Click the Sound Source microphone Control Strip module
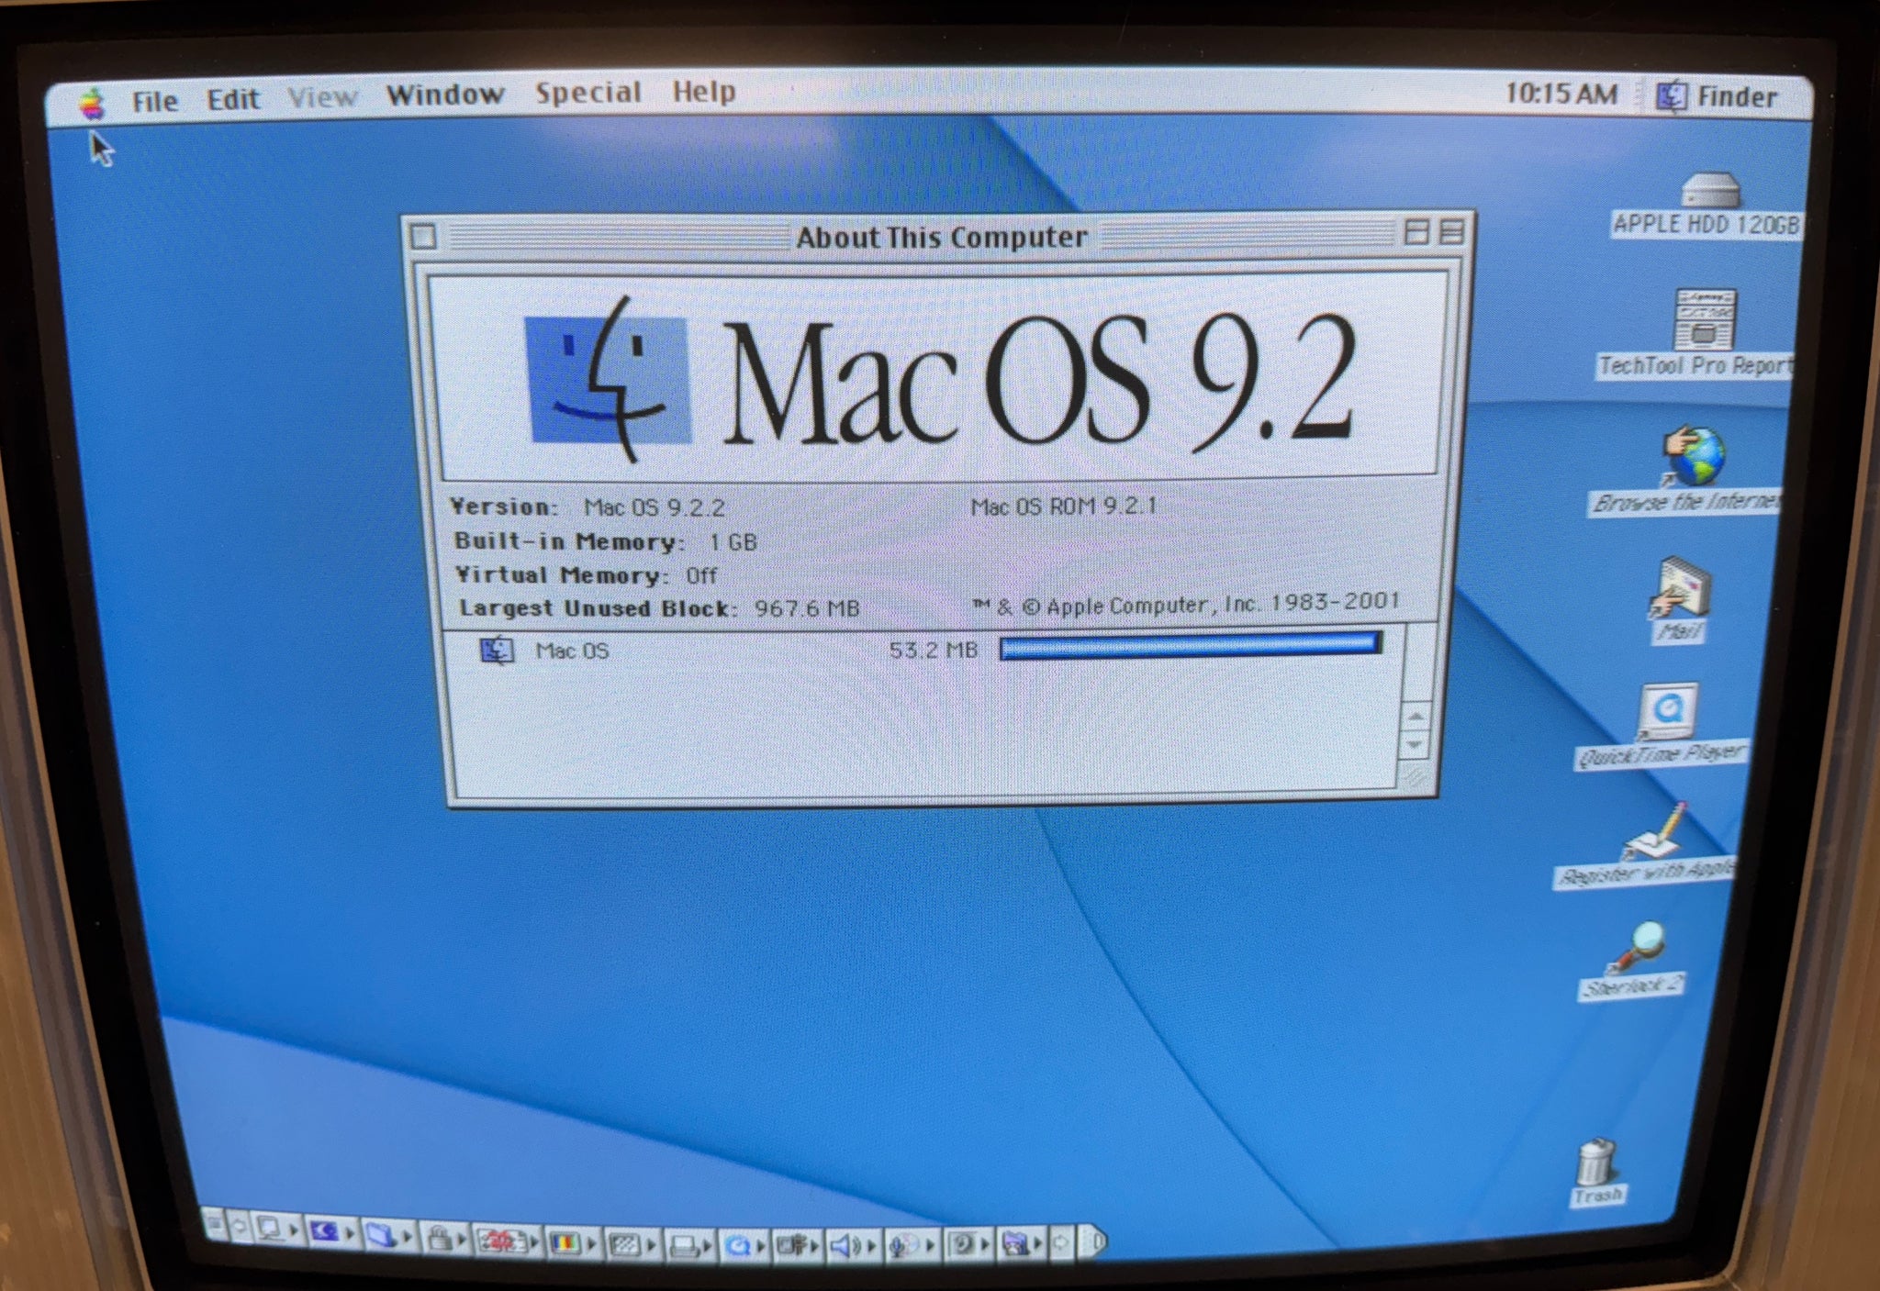The height and width of the screenshot is (1291, 1880). (x=912, y=1245)
